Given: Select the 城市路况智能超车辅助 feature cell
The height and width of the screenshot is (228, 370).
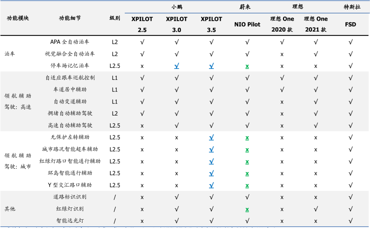Looking at the screenshot, I should [70, 149].
